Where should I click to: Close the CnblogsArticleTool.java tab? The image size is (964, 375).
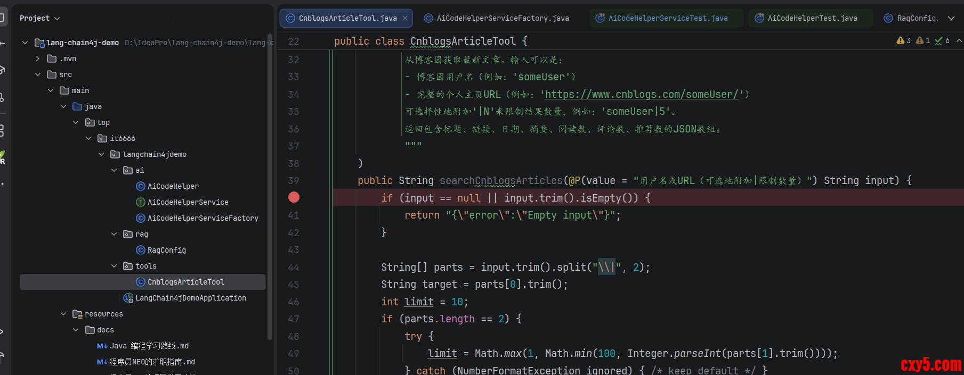click(x=405, y=18)
